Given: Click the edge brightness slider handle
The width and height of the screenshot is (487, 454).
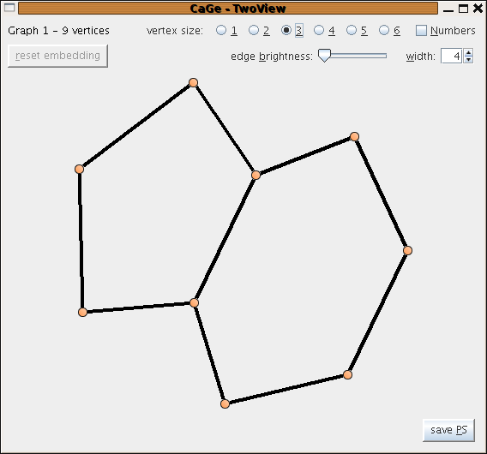Looking at the screenshot, I should click(324, 56).
